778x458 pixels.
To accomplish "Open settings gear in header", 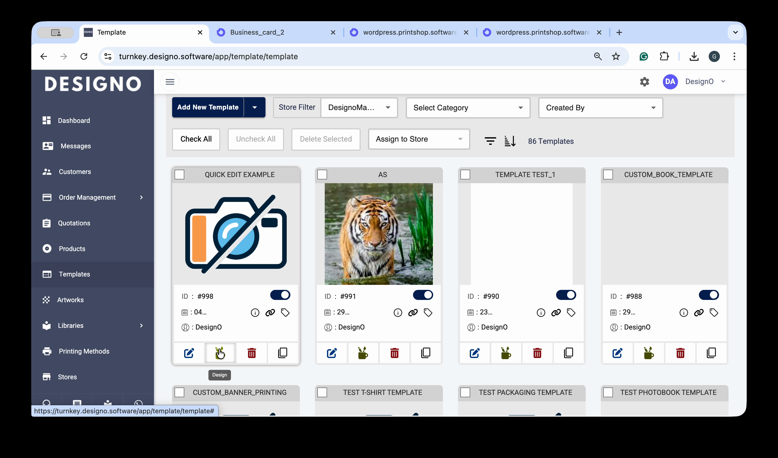I will [644, 82].
